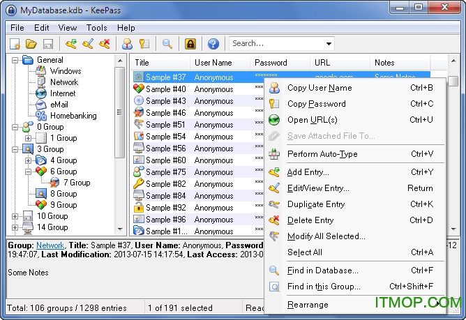Collapse the General tree node

point(15,61)
